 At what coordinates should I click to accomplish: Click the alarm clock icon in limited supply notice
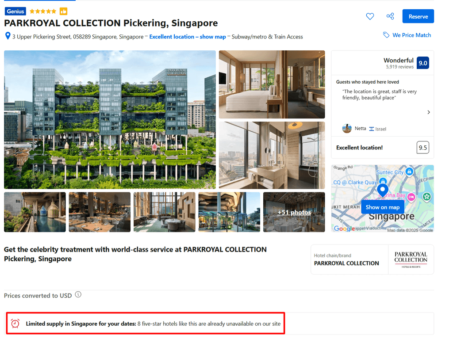15,323
